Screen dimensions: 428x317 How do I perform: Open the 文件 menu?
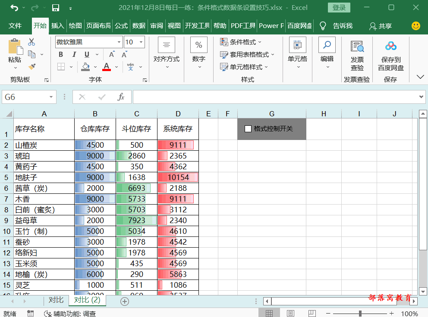(15, 26)
